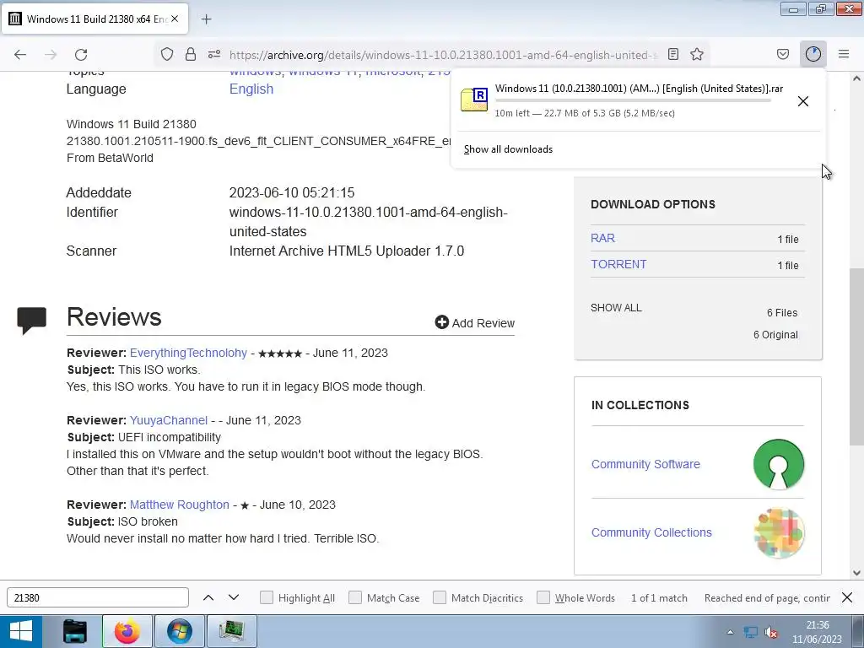Enable the Match Diacritics checkbox
864x648 pixels.
coord(439,597)
